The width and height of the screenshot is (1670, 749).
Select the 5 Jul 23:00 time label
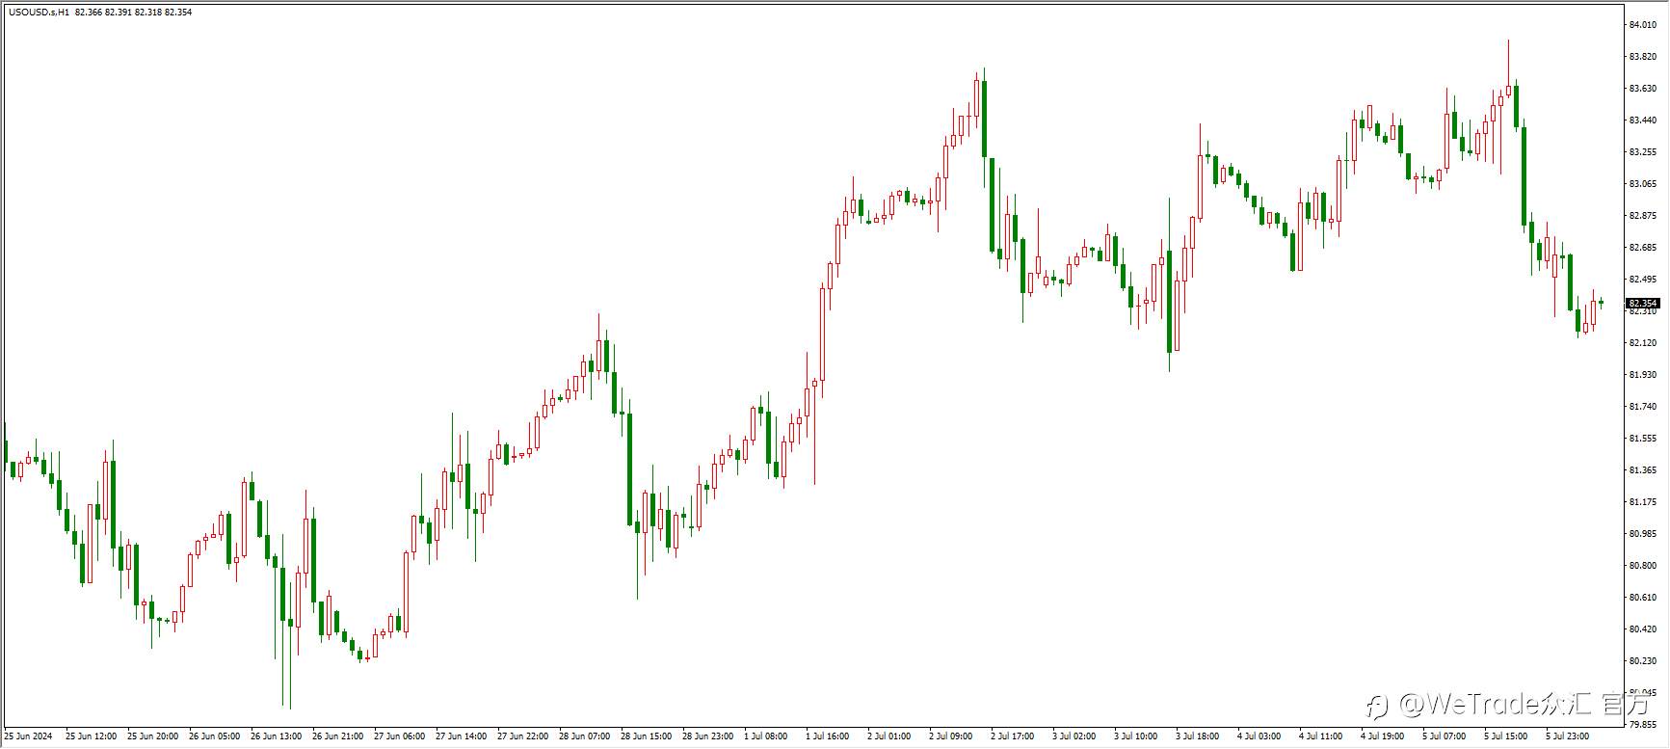[x=1568, y=736]
